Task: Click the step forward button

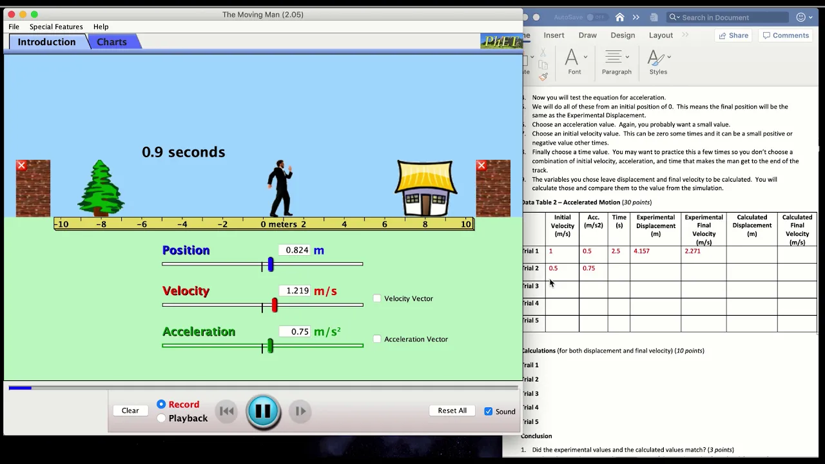Action: coord(300,411)
